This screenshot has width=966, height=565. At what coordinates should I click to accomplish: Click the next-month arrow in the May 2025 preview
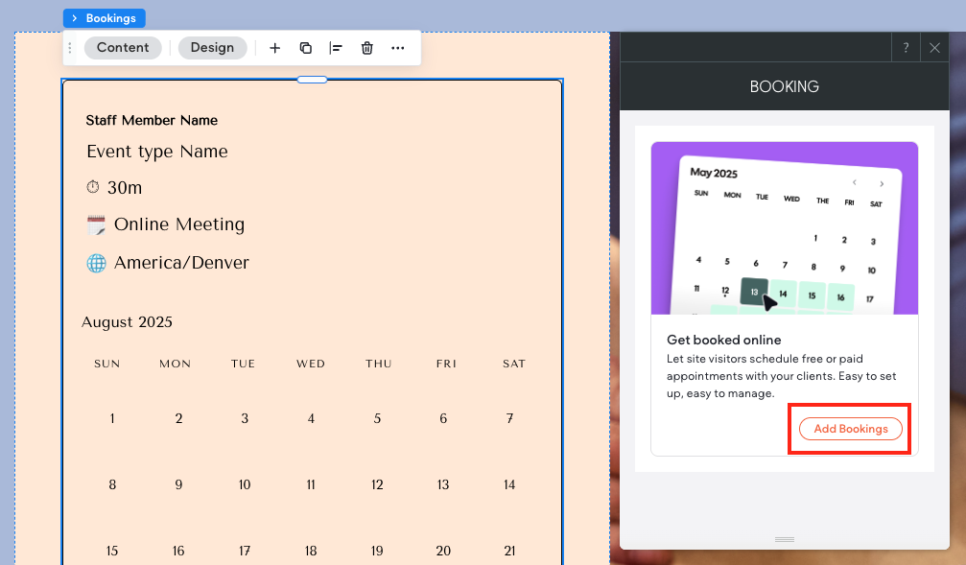(x=882, y=182)
